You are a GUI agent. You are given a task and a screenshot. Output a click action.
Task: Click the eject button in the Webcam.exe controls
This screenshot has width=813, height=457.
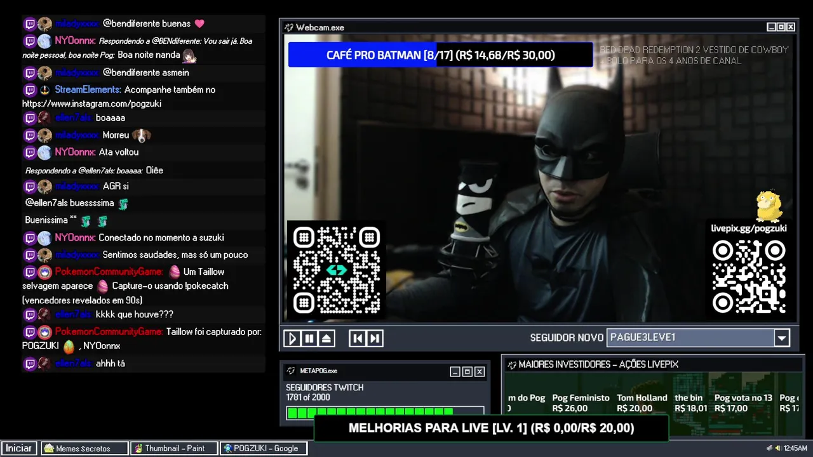pyautogui.click(x=326, y=338)
